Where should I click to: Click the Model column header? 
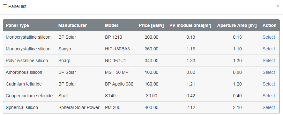point(111,25)
